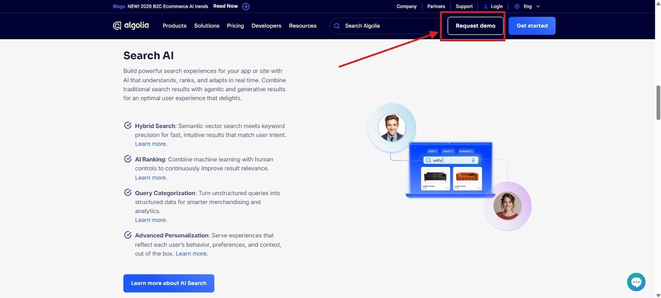Screen dimensions: 661x298
Task: Click Learn more for Advanced Personalization
Action: tap(191, 253)
